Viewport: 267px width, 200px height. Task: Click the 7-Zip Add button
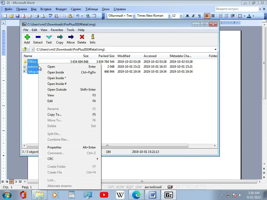click(x=27, y=39)
